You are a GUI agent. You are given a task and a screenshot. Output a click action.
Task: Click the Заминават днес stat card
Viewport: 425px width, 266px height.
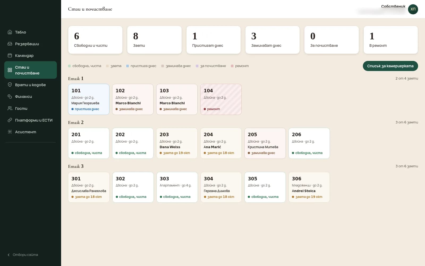point(273,40)
